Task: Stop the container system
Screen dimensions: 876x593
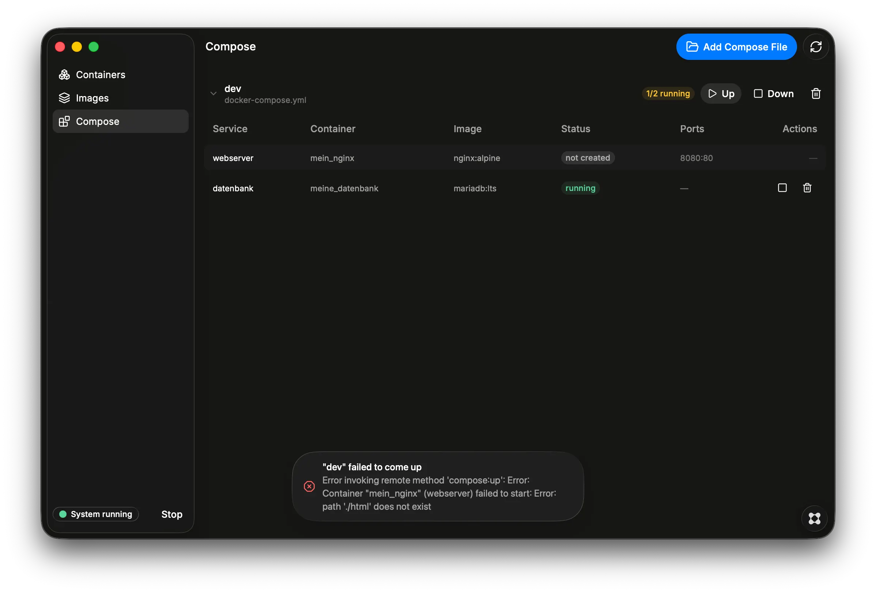Action: point(171,514)
